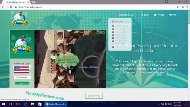The width and height of the screenshot is (190, 107).
Task: Stop page loading with the X button
Action: pos(11,7)
